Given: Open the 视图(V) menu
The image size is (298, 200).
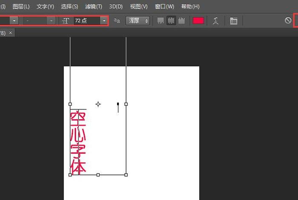Looking at the screenshot, I should tap(139, 7).
